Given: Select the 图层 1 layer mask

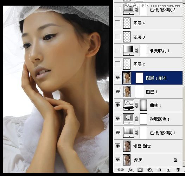Looking at the screenshot, I should point(140,92).
